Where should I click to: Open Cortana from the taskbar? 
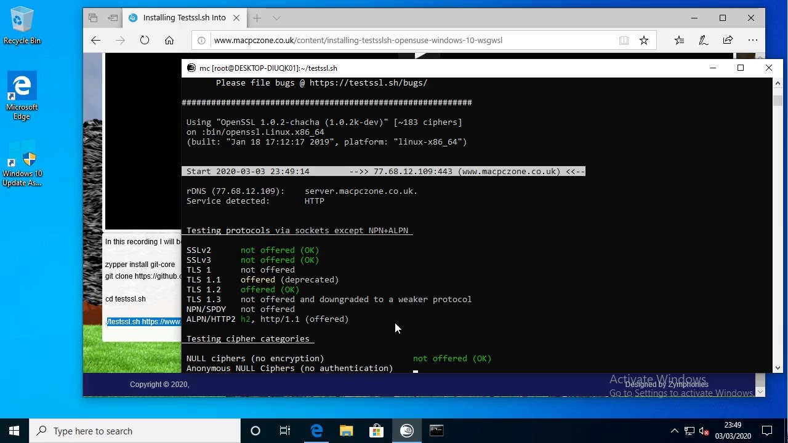point(255,431)
